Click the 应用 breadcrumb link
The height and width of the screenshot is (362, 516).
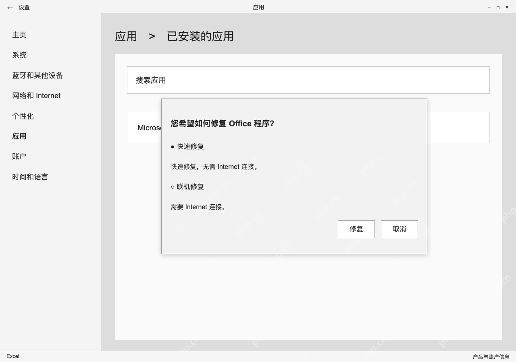pos(126,36)
